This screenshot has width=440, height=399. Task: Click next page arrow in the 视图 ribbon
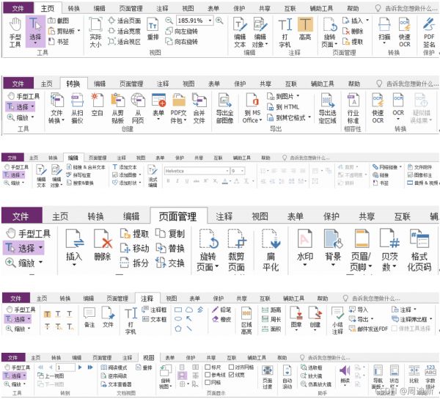[x=80, y=367]
